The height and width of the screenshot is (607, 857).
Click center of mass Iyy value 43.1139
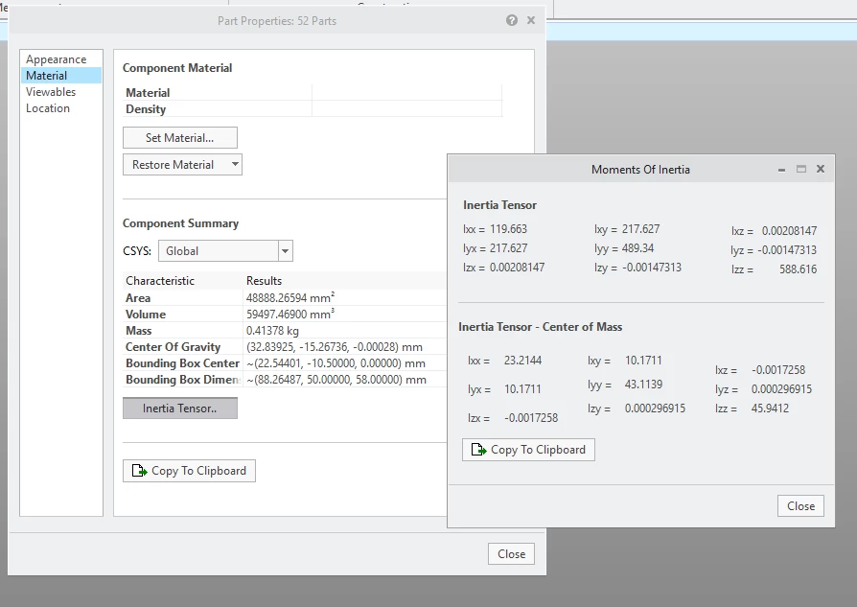(643, 385)
